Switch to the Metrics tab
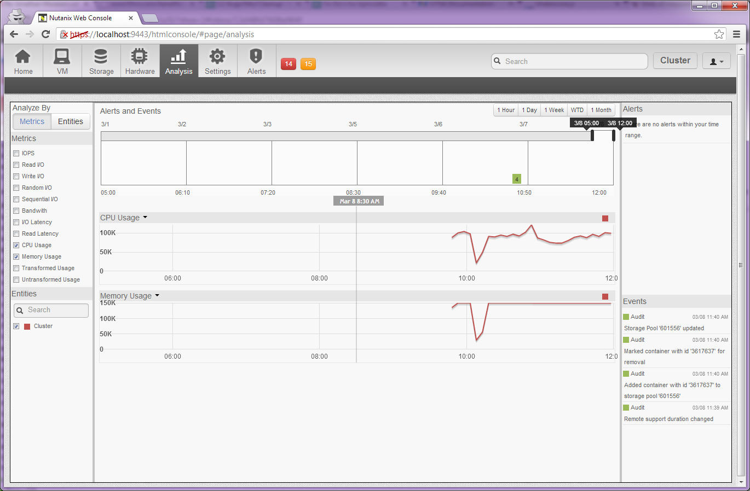 (x=32, y=121)
